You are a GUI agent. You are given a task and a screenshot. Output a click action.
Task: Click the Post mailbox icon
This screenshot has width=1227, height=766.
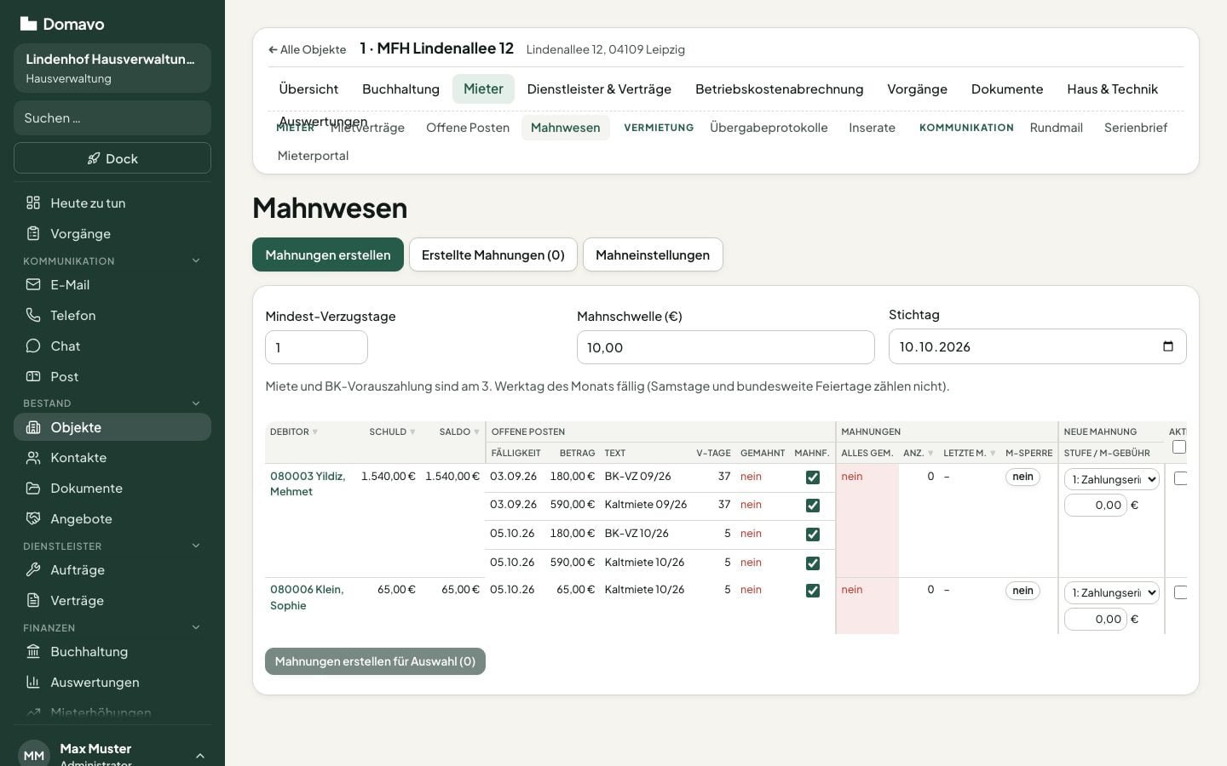[33, 376]
